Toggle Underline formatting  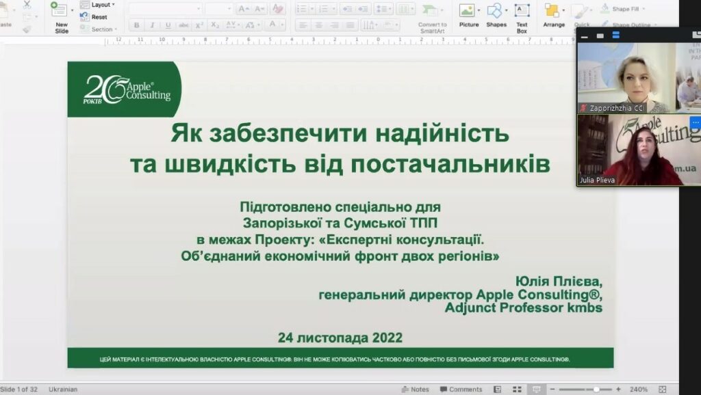pos(168,25)
